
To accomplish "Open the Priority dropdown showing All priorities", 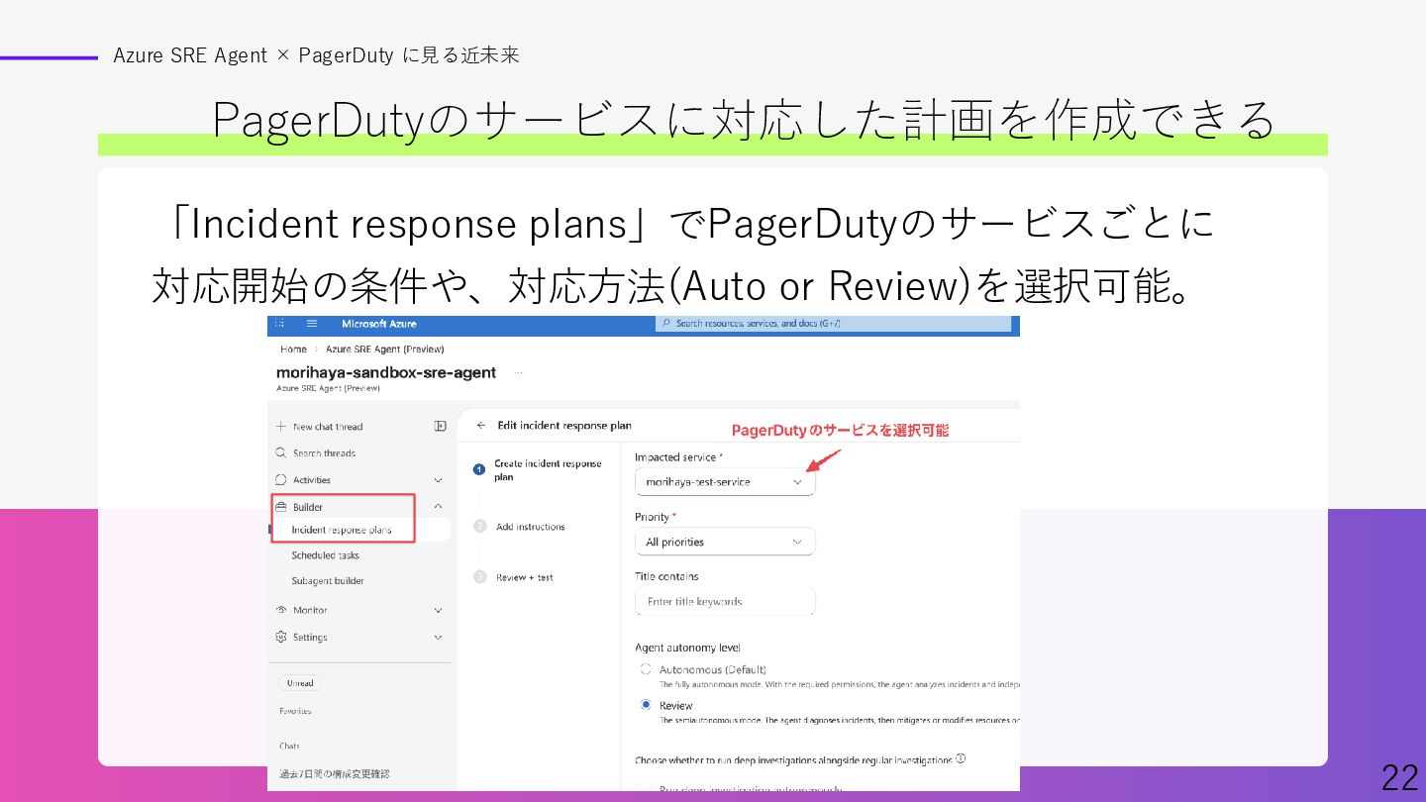I will [x=725, y=542].
